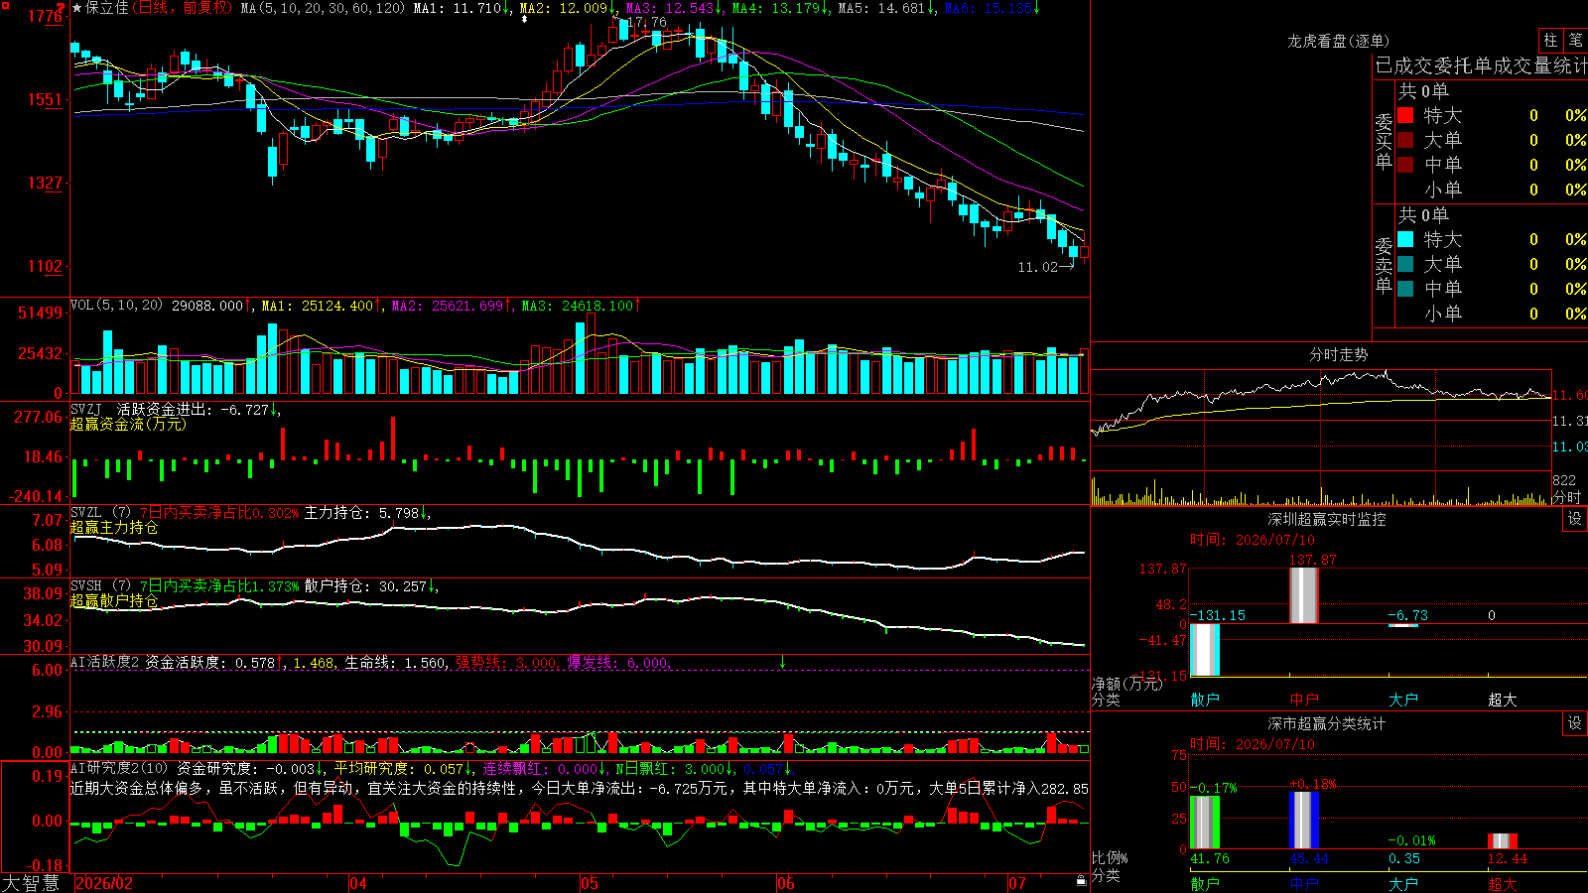Click the cyan 特大 sell-order color swatch
This screenshot has width=1588, height=893.
pyautogui.click(x=1405, y=239)
